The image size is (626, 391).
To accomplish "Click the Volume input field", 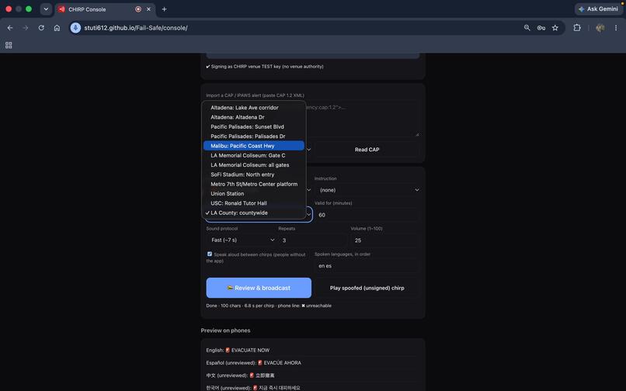I will (384, 240).
